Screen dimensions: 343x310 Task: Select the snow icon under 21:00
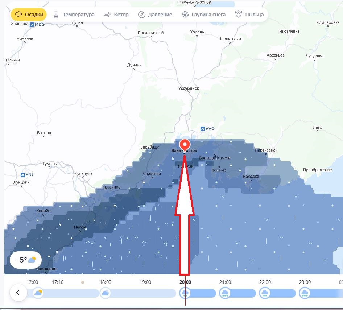point(225,293)
